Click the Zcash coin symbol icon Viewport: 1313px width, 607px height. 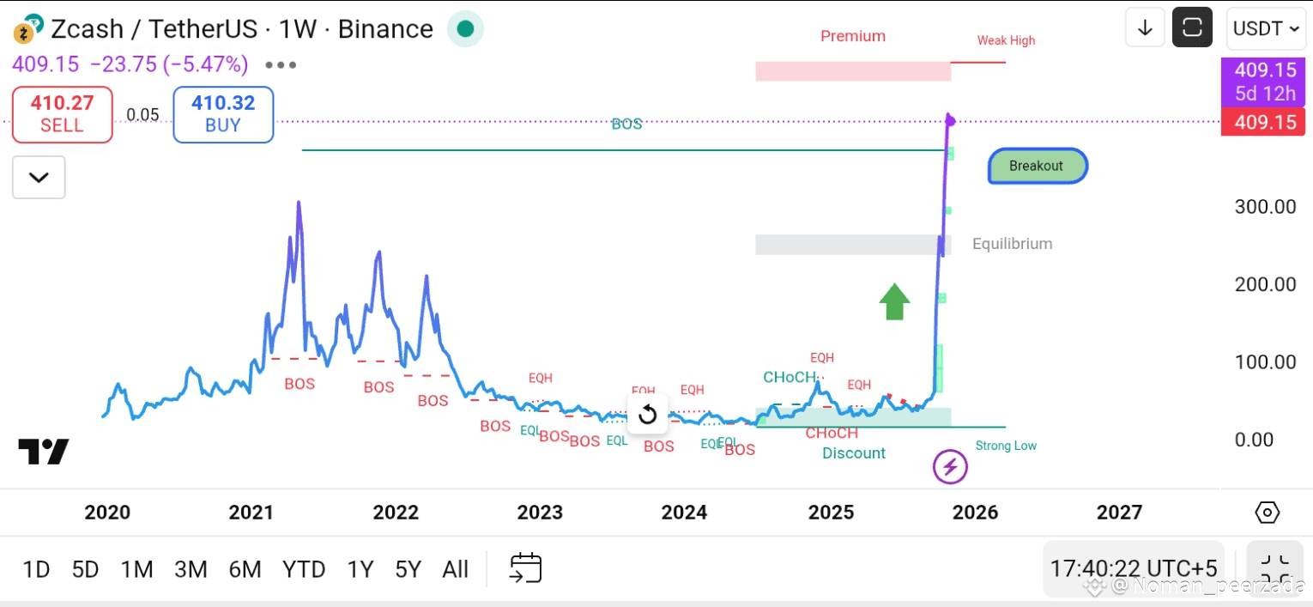pyautogui.click(x=29, y=29)
